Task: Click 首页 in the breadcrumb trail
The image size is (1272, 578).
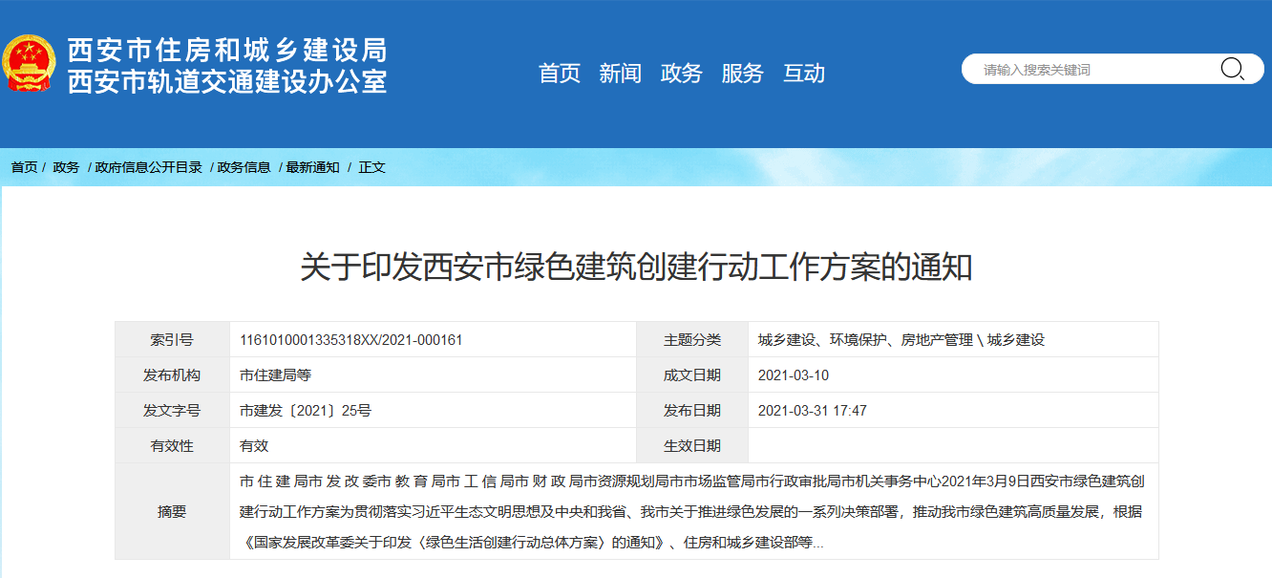Action: (24, 167)
